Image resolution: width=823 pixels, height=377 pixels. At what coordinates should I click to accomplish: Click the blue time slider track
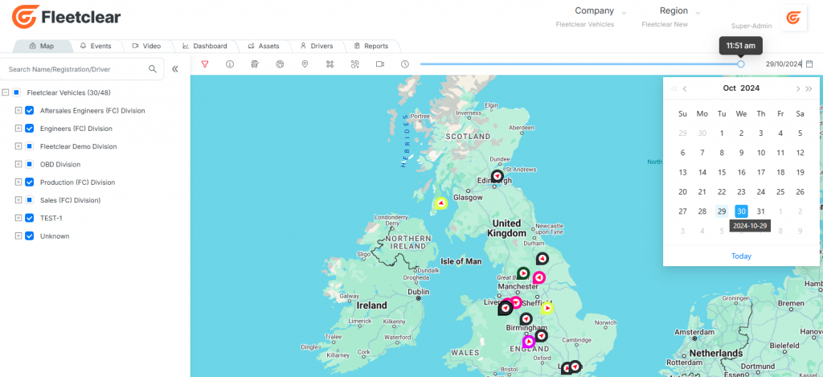[x=580, y=64]
